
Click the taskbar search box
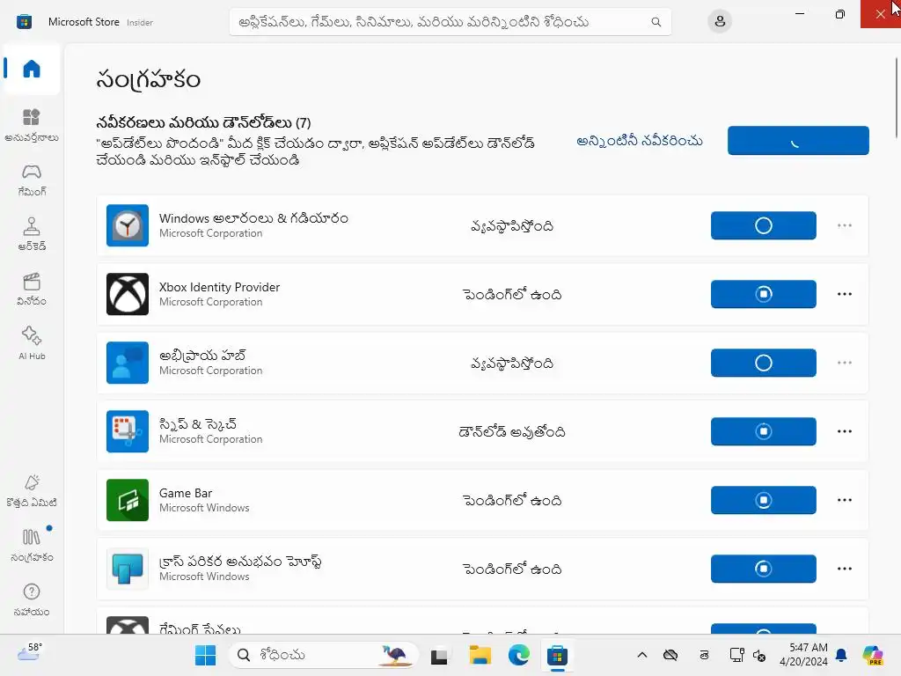(x=324, y=655)
